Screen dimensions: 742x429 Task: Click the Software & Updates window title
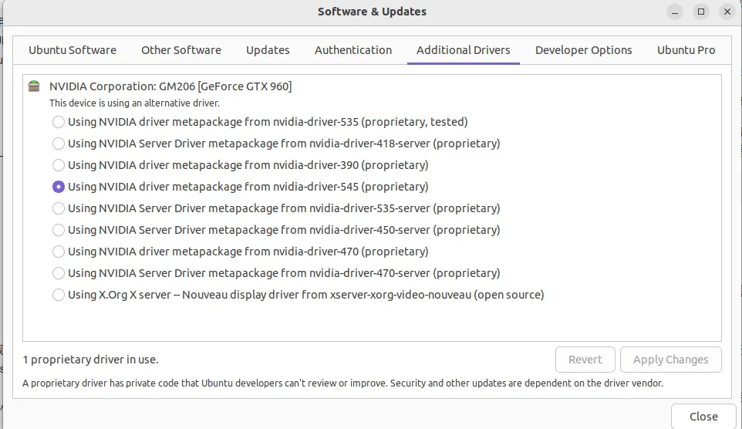point(372,12)
